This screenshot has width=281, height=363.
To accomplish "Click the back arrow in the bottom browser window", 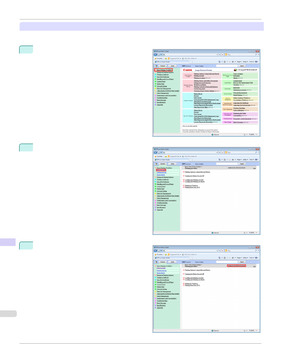I will point(155,250).
